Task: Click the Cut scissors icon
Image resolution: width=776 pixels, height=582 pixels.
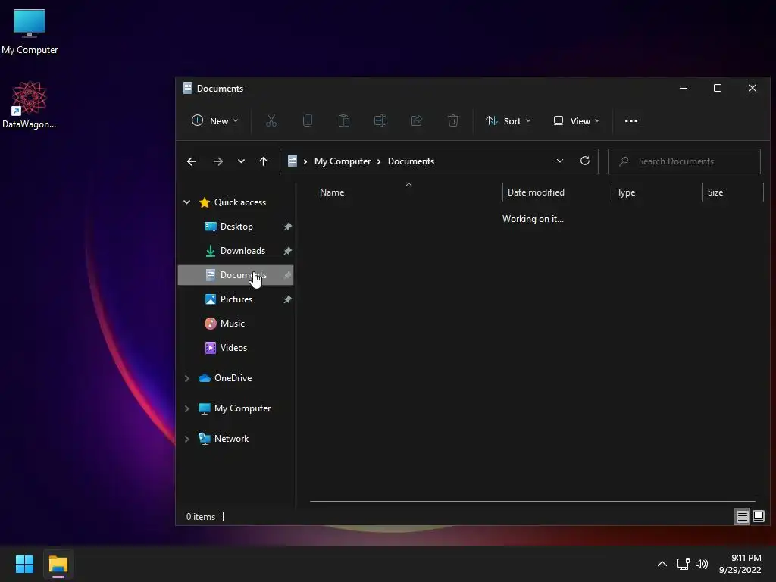Action: tap(271, 120)
